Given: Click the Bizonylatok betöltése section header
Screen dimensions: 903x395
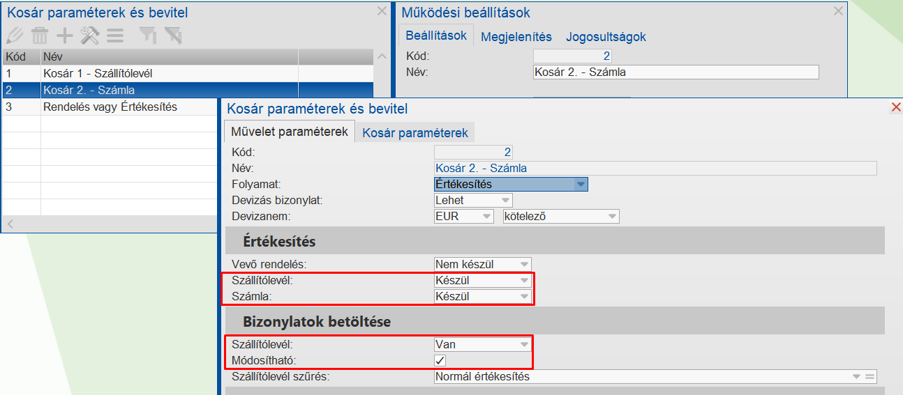Looking at the screenshot, I should click(555, 321).
